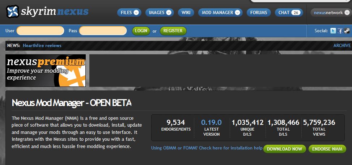Screen dimensions: 352x165
Task: Click the skyrim nexus site title text
Action: point(55,11)
